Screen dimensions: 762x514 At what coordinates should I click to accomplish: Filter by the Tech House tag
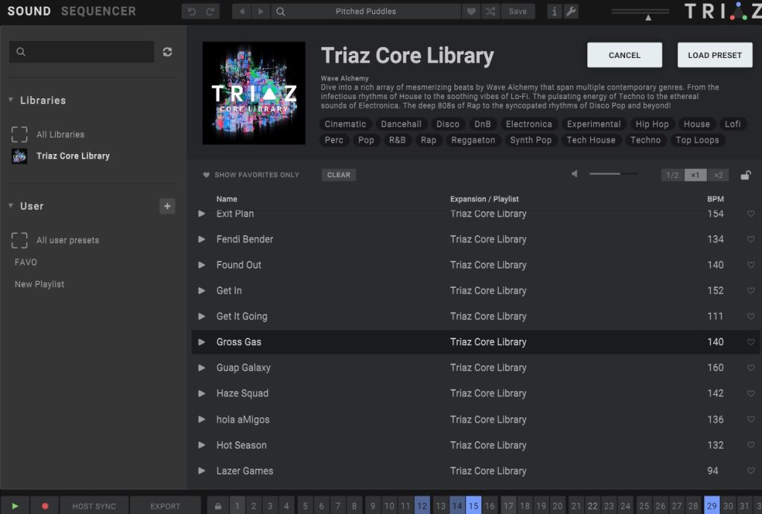tap(591, 140)
